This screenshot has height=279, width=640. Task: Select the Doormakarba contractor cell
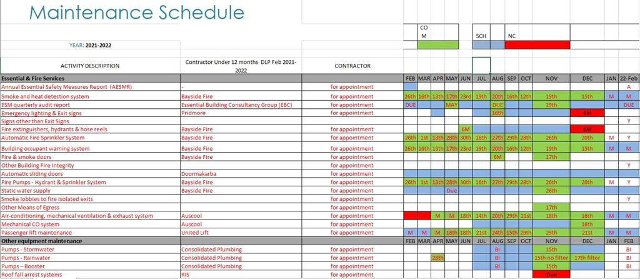pyautogui.click(x=241, y=174)
